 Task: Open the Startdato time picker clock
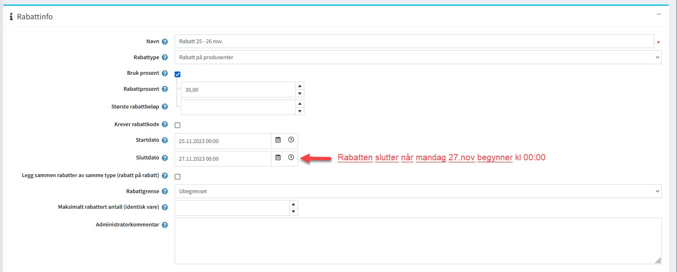tap(291, 140)
